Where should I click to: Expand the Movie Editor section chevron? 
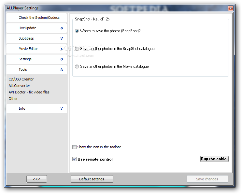click(x=62, y=49)
